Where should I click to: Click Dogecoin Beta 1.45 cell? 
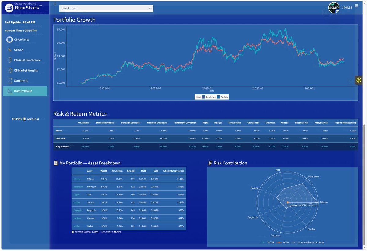tap(132, 210)
